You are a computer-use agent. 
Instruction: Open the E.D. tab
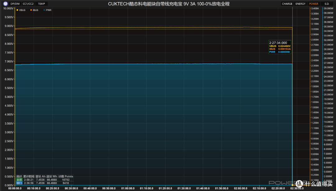(x=327, y=4)
